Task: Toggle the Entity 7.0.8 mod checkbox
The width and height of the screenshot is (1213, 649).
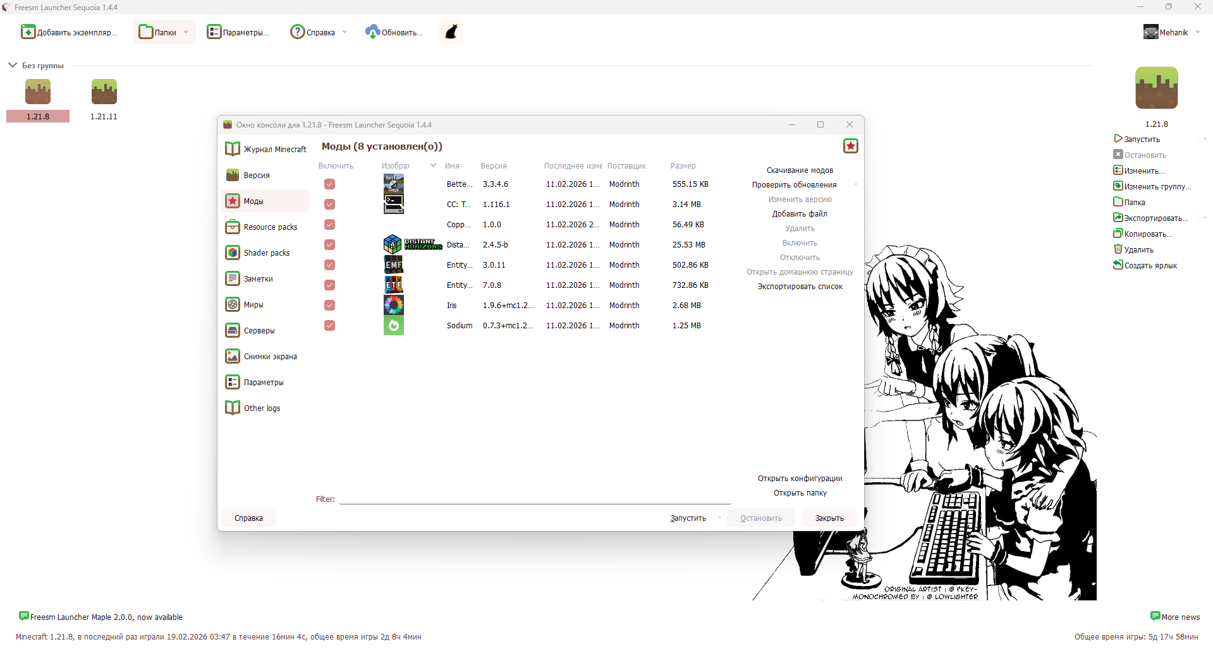Action: pyautogui.click(x=329, y=285)
